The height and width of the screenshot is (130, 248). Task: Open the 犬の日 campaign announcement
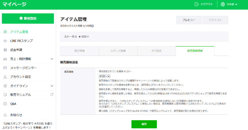[27, 125]
